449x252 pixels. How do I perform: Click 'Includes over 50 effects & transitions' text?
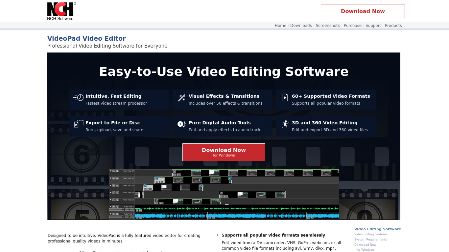[x=225, y=103]
